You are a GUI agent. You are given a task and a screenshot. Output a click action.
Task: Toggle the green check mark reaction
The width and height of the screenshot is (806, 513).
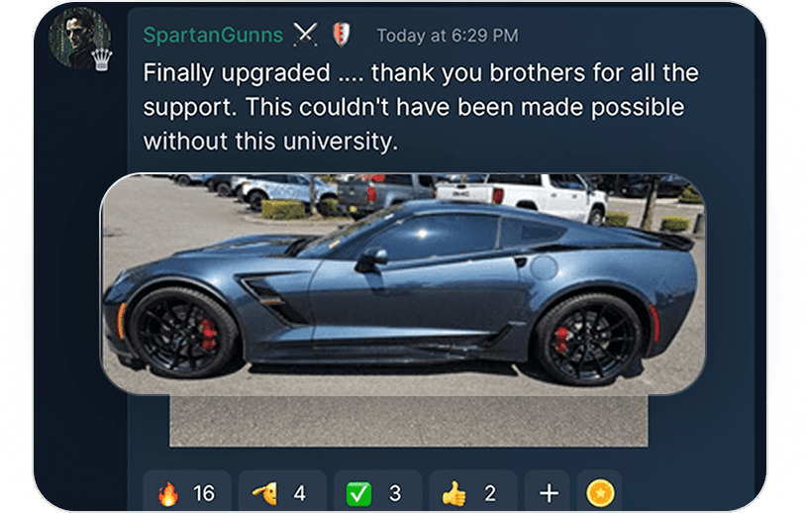pyautogui.click(x=378, y=492)
